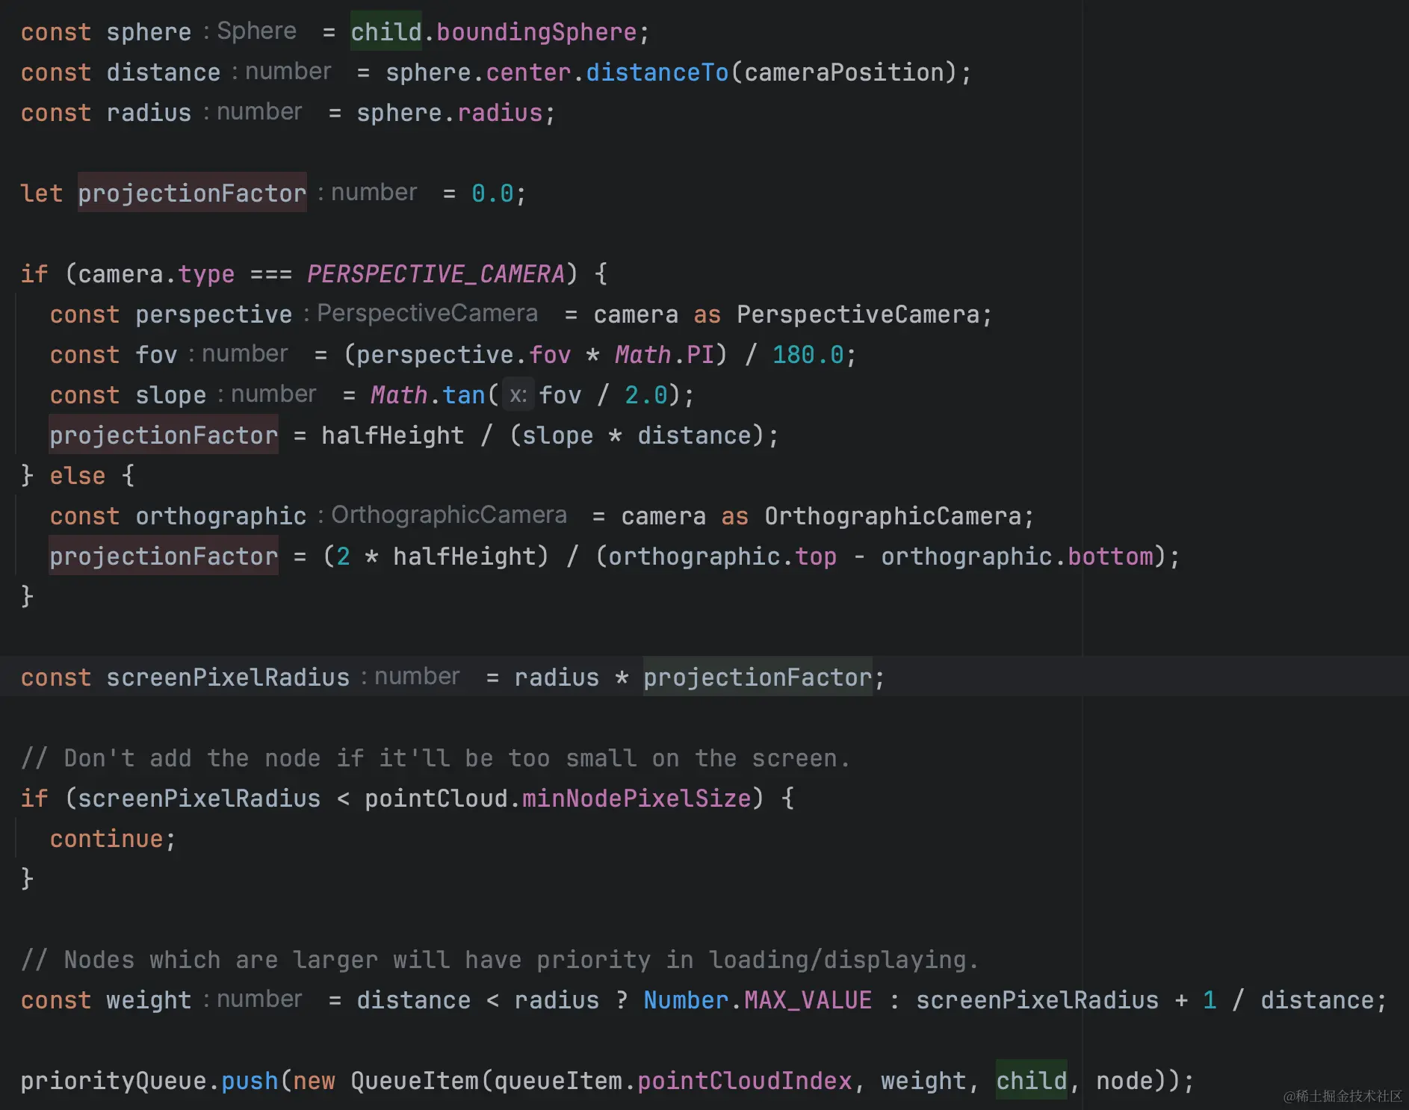Click the 'PerspectiveCamera' type after 'as'

pos(858,314)
